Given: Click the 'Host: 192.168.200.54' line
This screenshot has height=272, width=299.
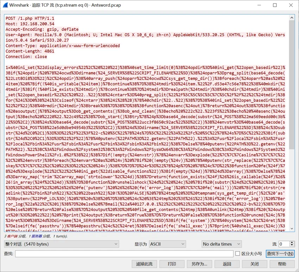Looking at the screenshot, I should pos(30,24).
